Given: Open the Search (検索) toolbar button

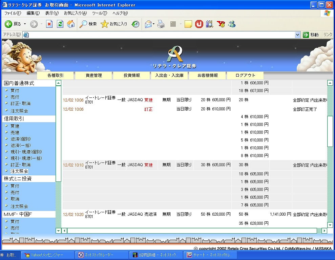Looking at the screenshot, I should [88, 24].
